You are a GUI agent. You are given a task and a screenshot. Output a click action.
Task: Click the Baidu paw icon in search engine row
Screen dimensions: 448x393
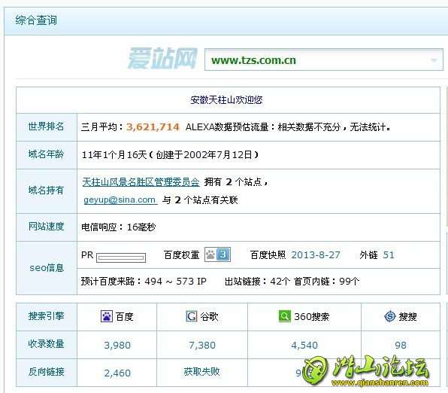click(x=107, y=316)
